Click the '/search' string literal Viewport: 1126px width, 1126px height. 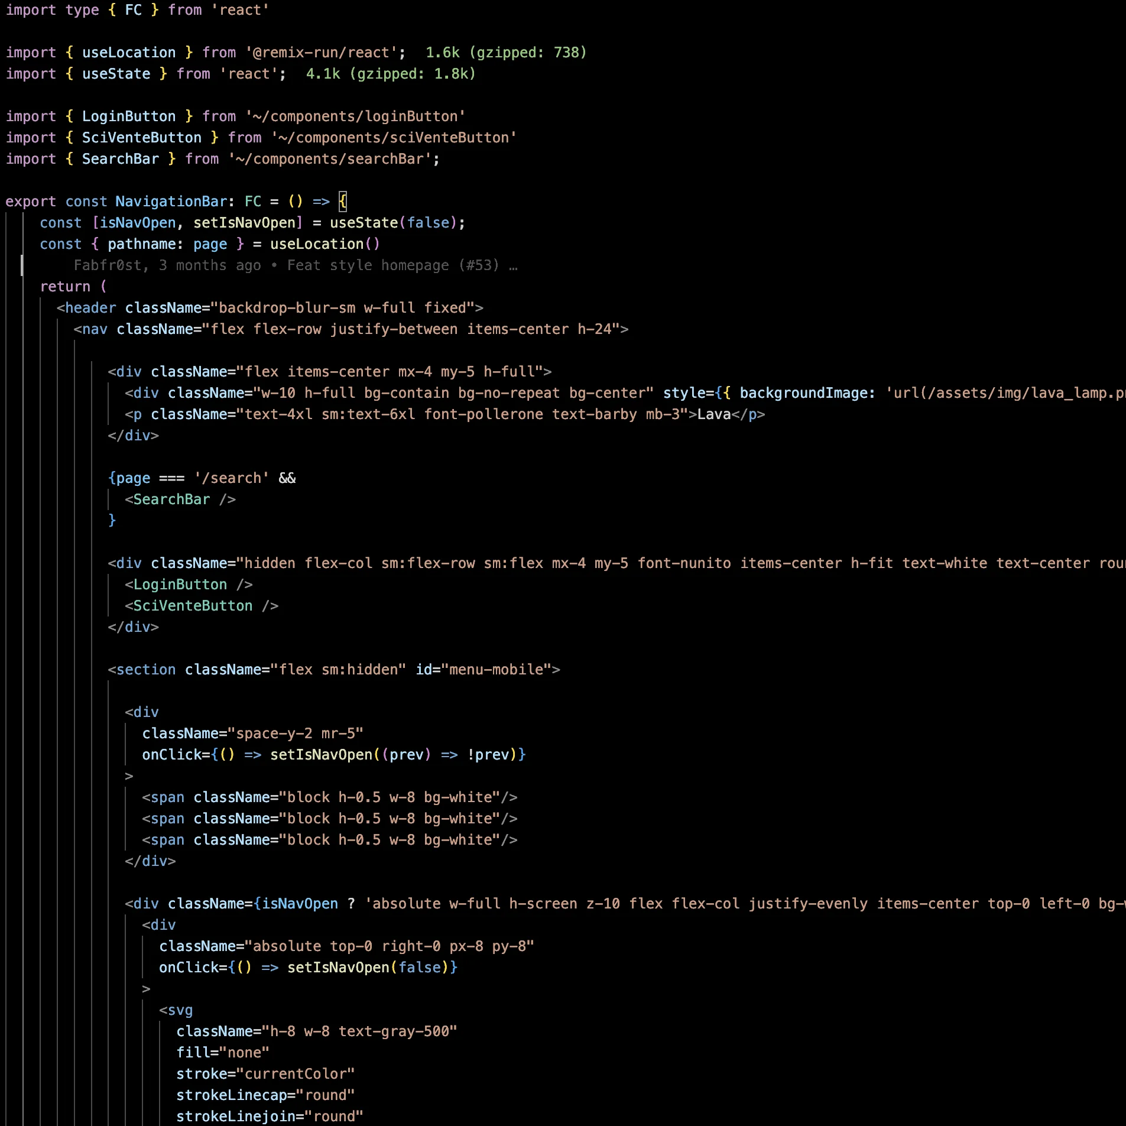(x=232, y=478)
